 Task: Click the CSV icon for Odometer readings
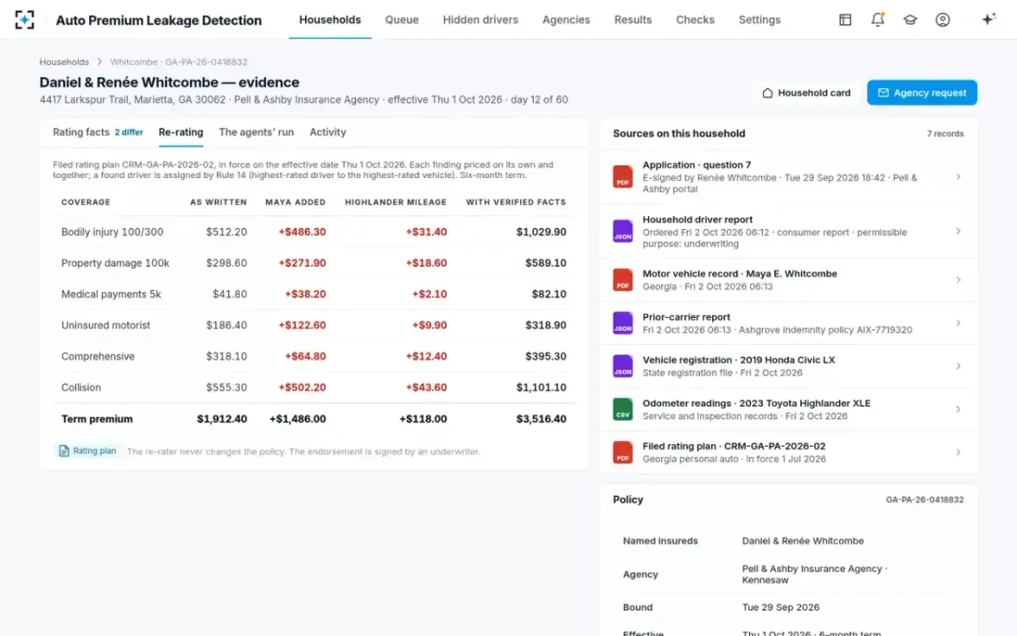[x=623, y=410]
